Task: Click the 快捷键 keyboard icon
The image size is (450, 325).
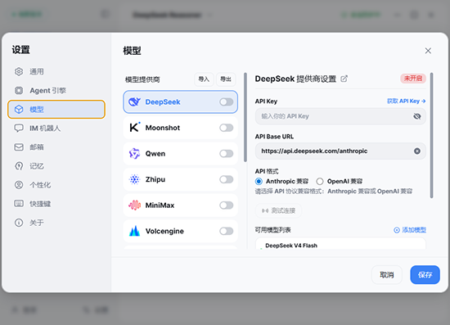Action: click(19, 204)
